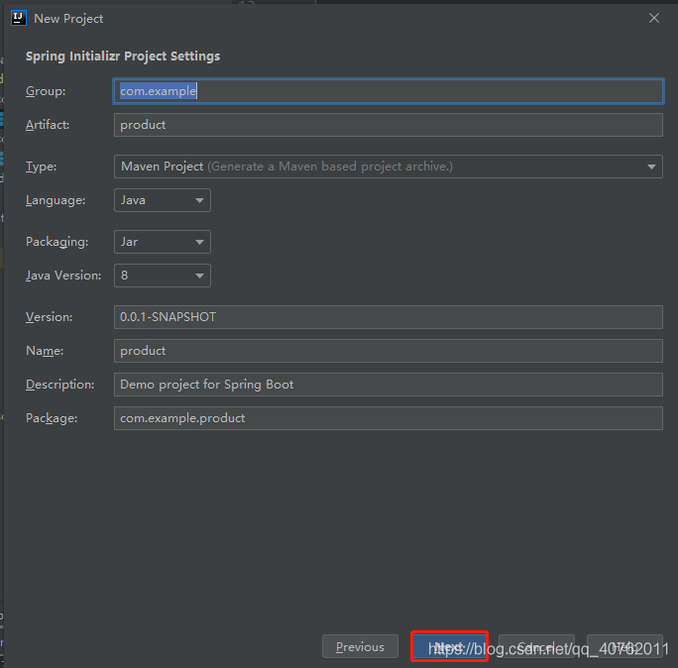Open the Packaging Jar dropdown
The image size is (678, 668).
click(163, 242)
